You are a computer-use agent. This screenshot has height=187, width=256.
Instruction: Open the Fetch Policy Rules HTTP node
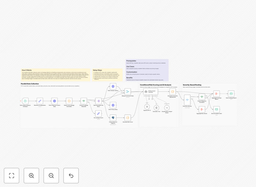tap(113, 105)
